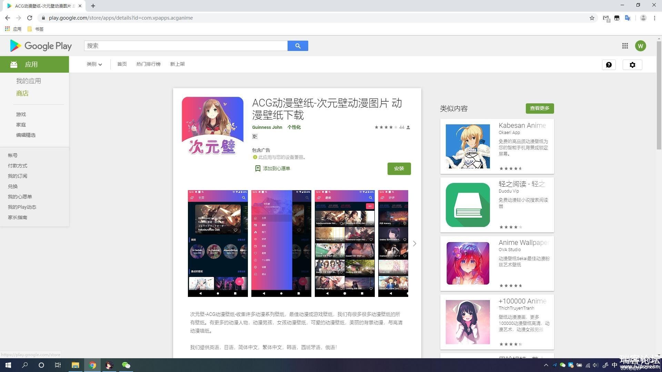Click the Google Translate extension icon
662x372 pixels.
point(628,18)
